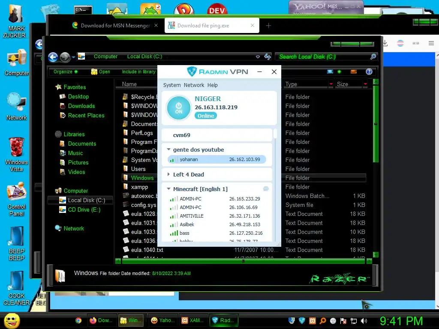The height and width of the screenshot is (329, 439).
Task: Click Open in the Explorer toolbar
Action: point(100,72)
